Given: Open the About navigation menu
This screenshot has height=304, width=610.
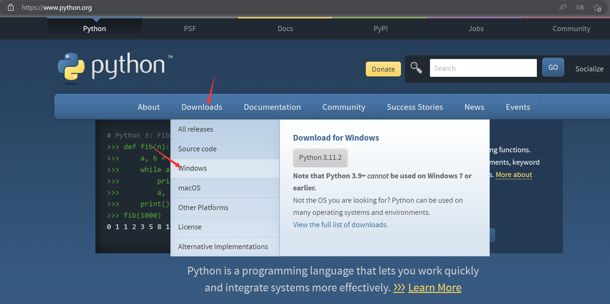Looking at the screenshot, I should coord(149,107).
